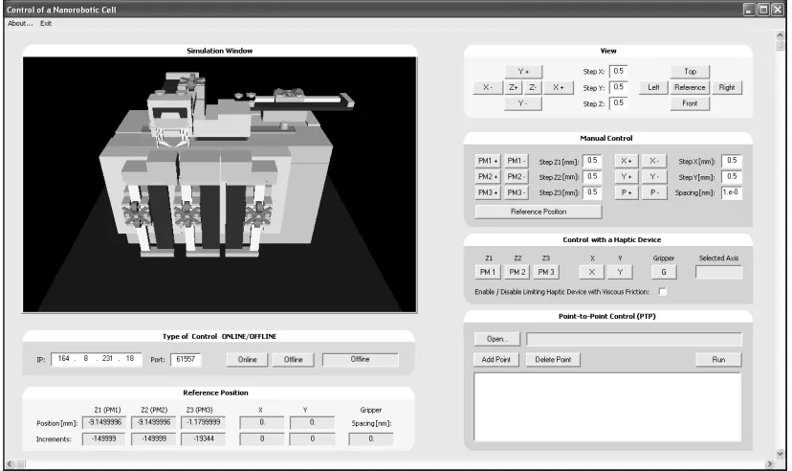Click the P- gripper button
The height and width of the screenshot is (471, 792).
tap(654, 192)
